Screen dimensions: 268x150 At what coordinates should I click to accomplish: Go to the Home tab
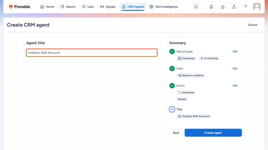click(47, 7)
